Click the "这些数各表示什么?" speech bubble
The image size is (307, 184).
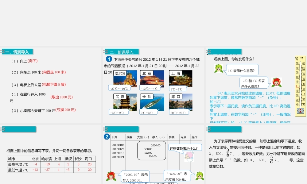(185, 148)
